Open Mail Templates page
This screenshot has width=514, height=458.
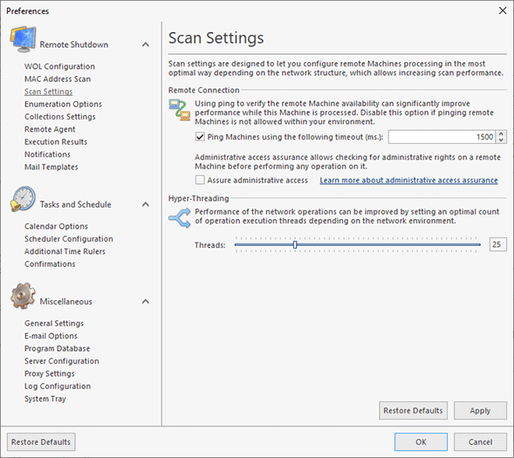coord(51,167)
